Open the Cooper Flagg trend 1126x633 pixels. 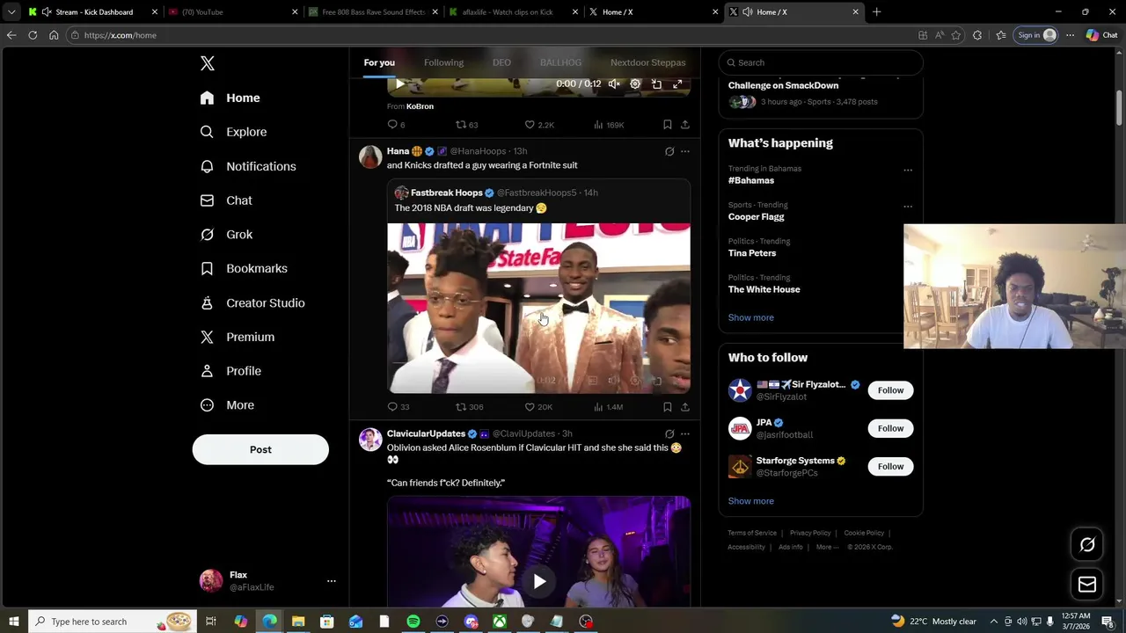[756, 216]
